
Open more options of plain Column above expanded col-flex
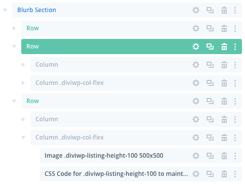pos(235,119)
